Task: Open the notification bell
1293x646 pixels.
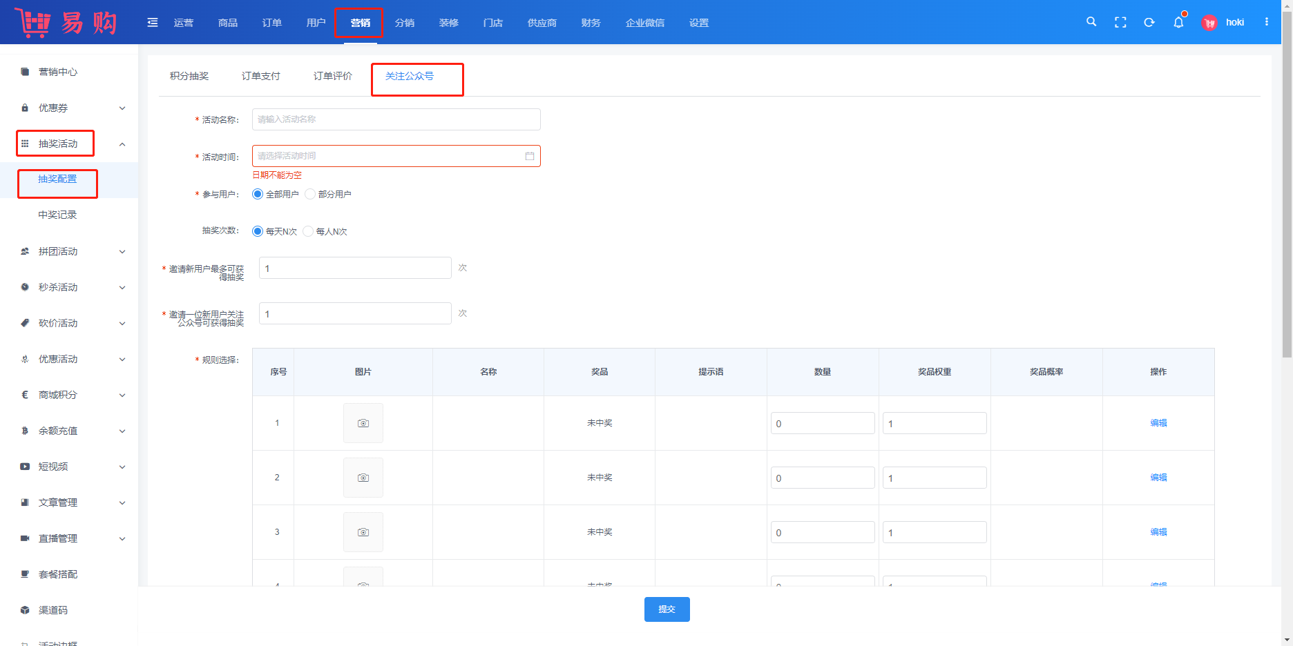Action: (x=1178, y=22)
